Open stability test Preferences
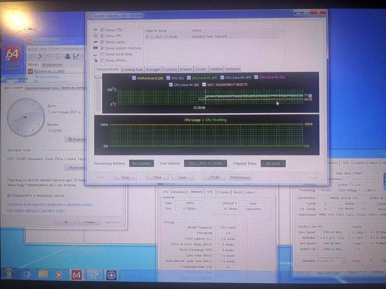This screenshot has height=289, width=386. 240,177
